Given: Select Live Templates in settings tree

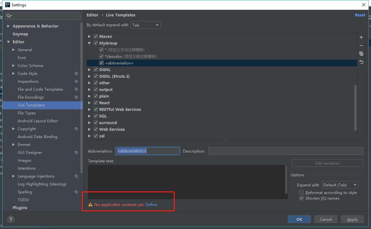Looking at the screenshot, I should point(43,105).
